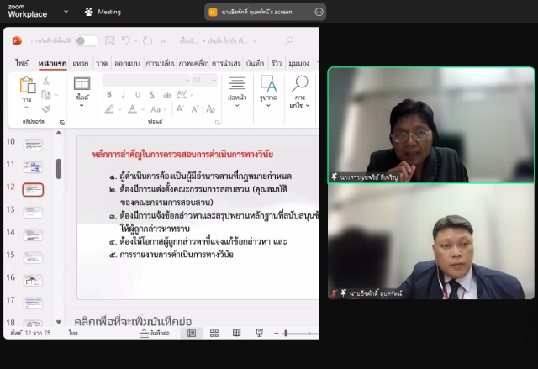538x369 pixels.
Task: Click the slide panel scroll-up arrow
Action: click(59, 133)
